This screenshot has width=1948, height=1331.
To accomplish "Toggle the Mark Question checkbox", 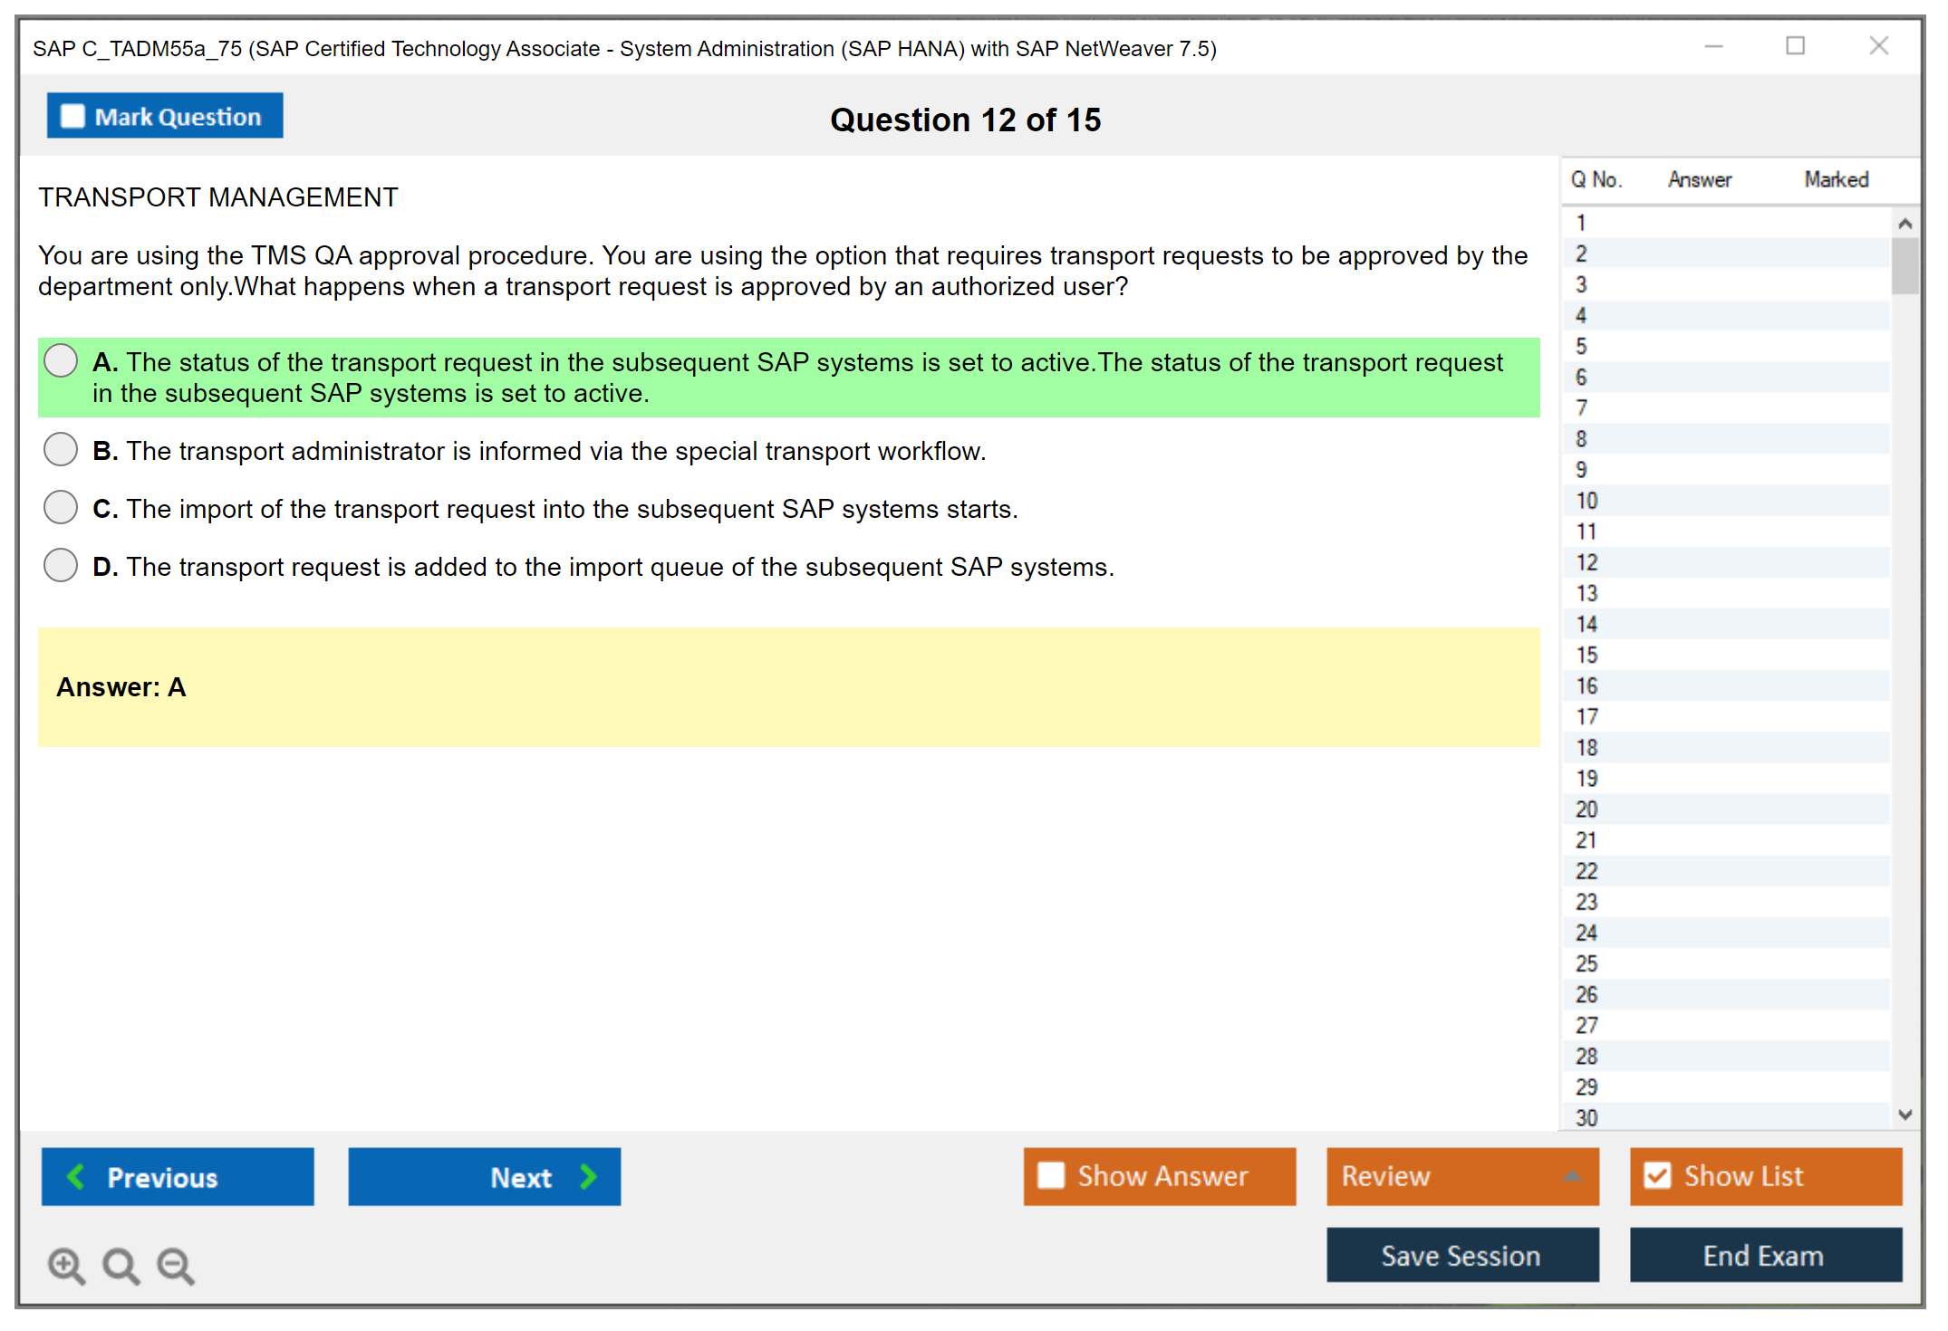I will 72,116.
